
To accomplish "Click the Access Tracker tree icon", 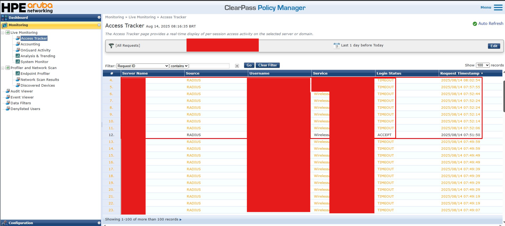I will (18, 38).
